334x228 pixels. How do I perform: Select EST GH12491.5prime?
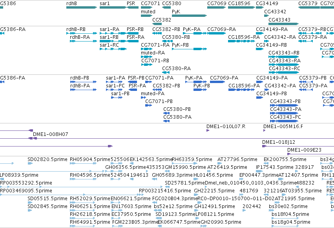pos(215,207)
